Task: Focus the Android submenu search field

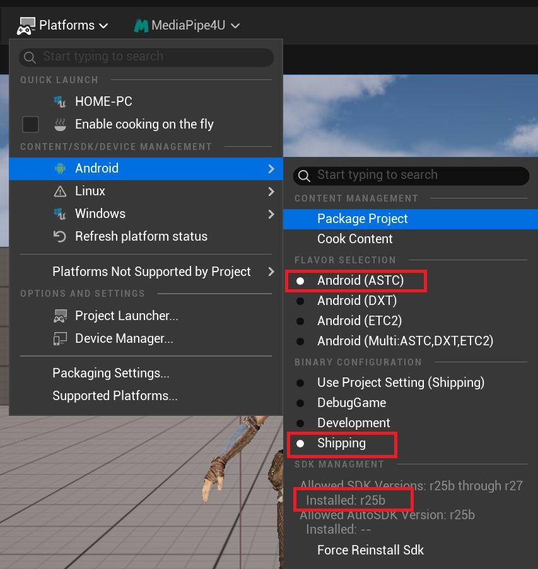Action: pyautogui.click(x=411, y=176)
